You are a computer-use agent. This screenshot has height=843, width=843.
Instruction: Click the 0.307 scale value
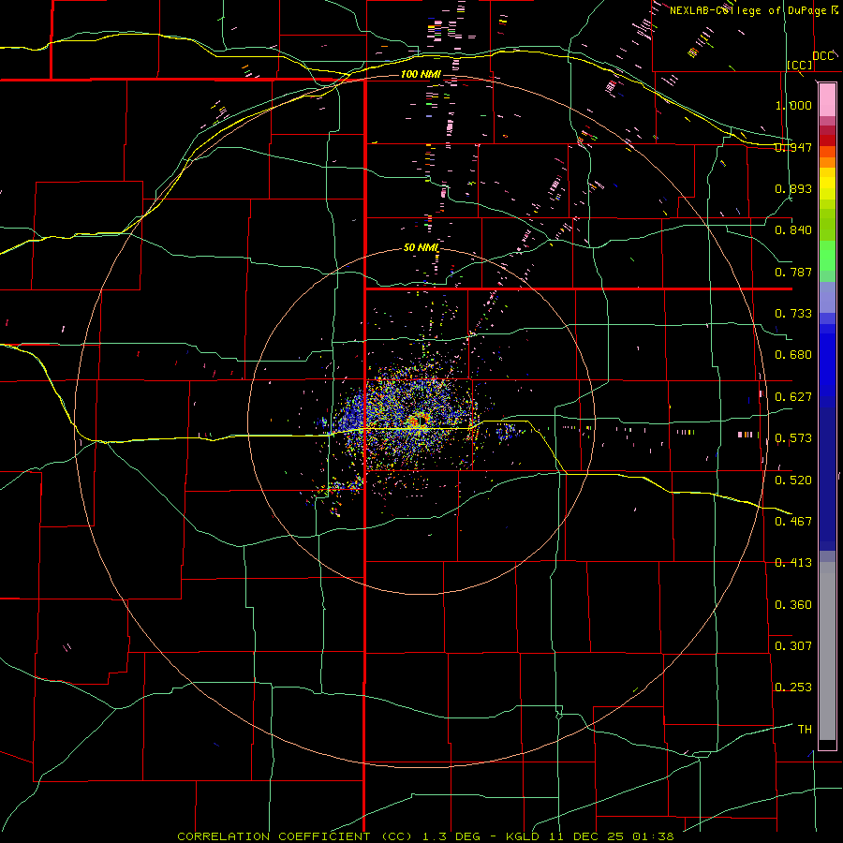pos(793,646)
